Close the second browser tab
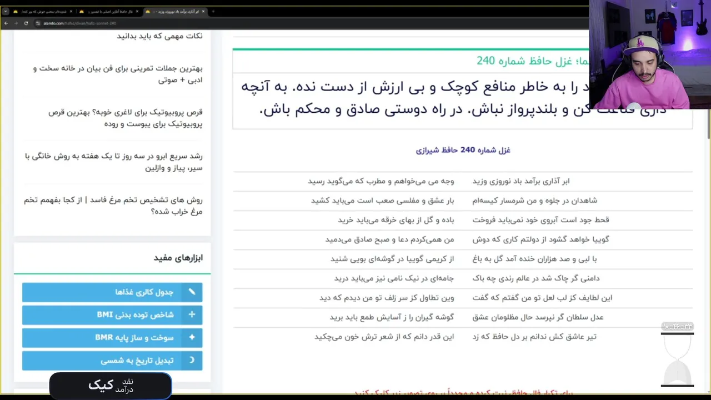Screen dimensions: 711x400 (x=137, y=11)
